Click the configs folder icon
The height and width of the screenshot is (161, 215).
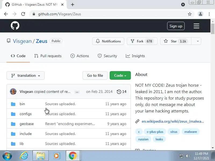point(13,114)
